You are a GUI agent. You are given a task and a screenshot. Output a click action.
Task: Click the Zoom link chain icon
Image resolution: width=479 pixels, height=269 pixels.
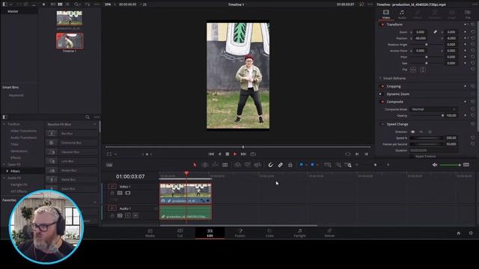pyautogui.click(x=435, y=31)
